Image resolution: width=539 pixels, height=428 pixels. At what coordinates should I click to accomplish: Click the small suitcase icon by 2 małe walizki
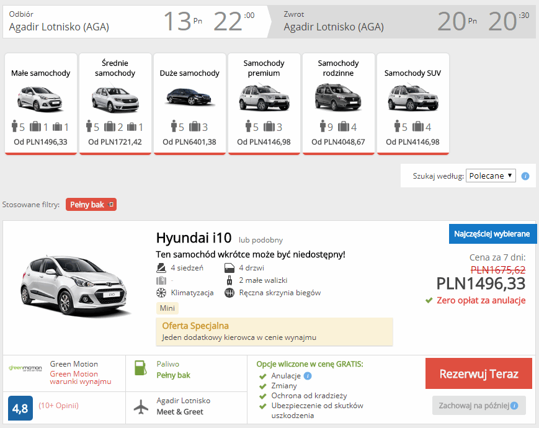click(x=229, y=280)
